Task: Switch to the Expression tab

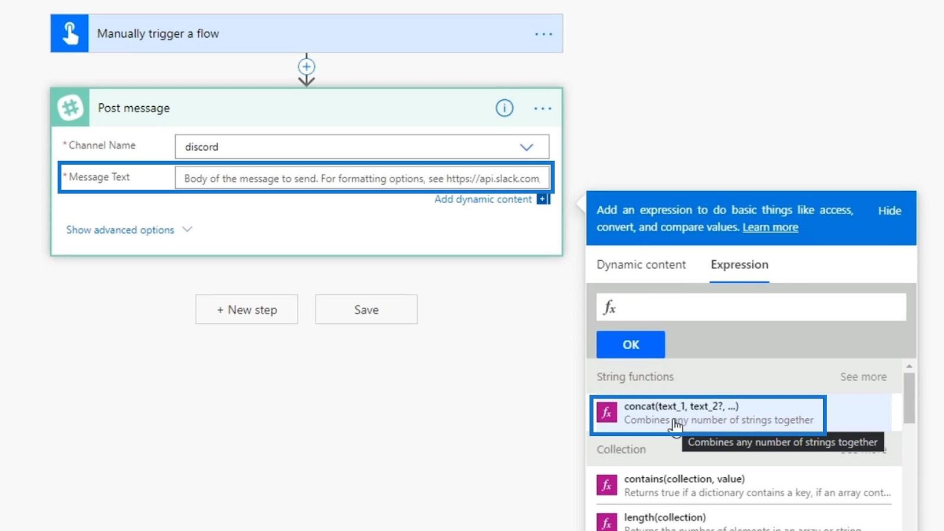Action: pyautogui.click(x=739, y=265)
